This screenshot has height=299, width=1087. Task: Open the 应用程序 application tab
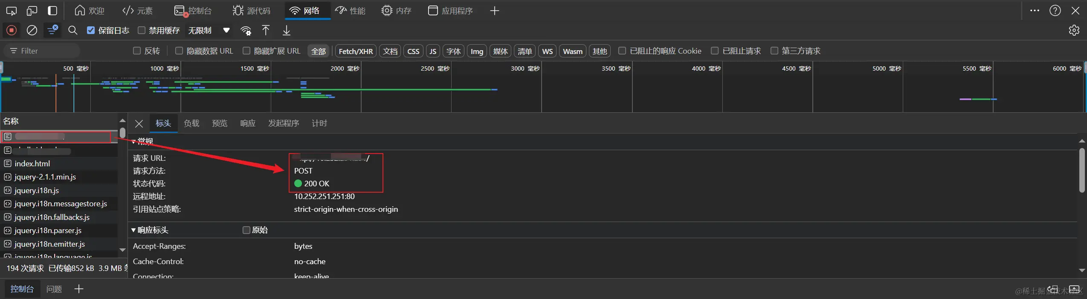point(450,11)
